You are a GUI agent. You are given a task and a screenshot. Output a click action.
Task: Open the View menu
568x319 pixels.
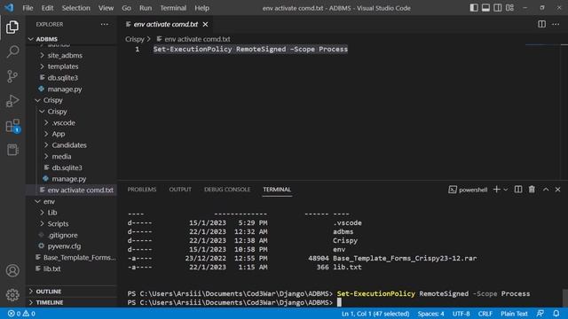click(x=106, y=8)
